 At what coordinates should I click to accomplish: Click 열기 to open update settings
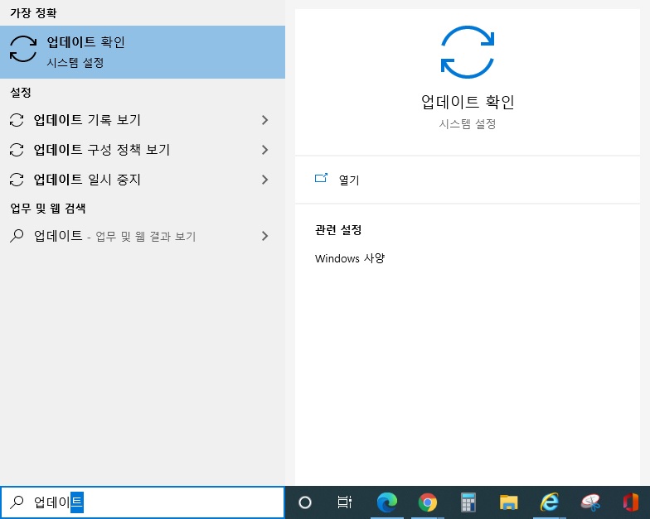[468, 180]
